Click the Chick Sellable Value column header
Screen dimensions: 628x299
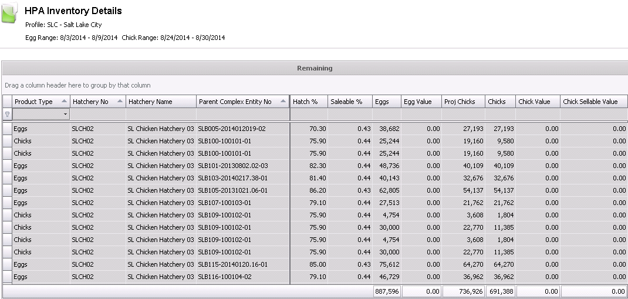593,102
